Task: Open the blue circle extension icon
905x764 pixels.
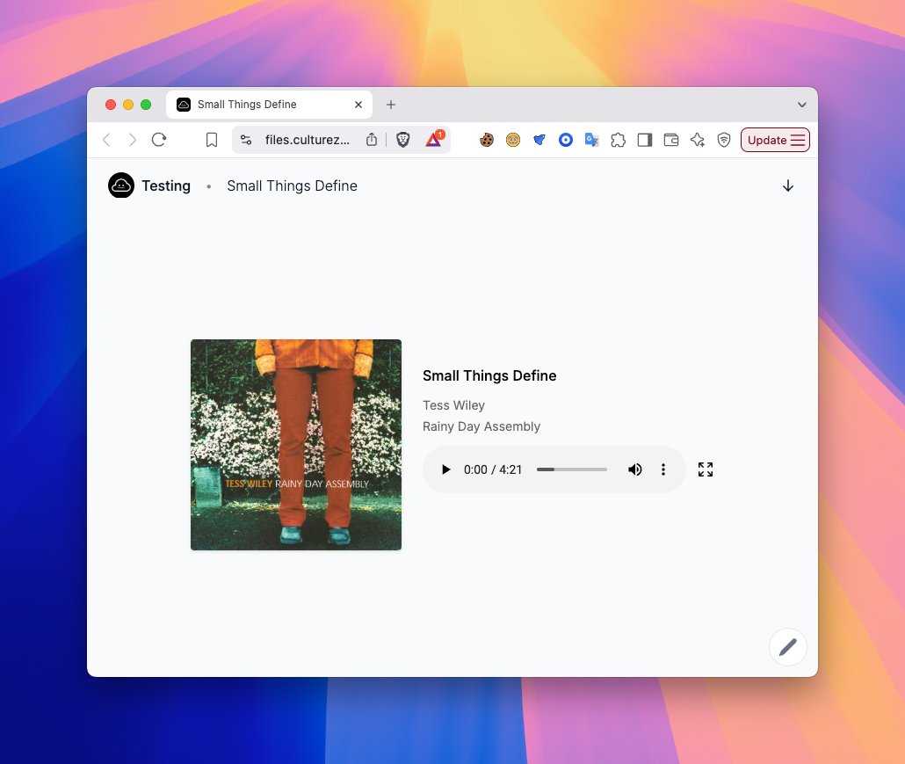Action: tap(566, 140)
